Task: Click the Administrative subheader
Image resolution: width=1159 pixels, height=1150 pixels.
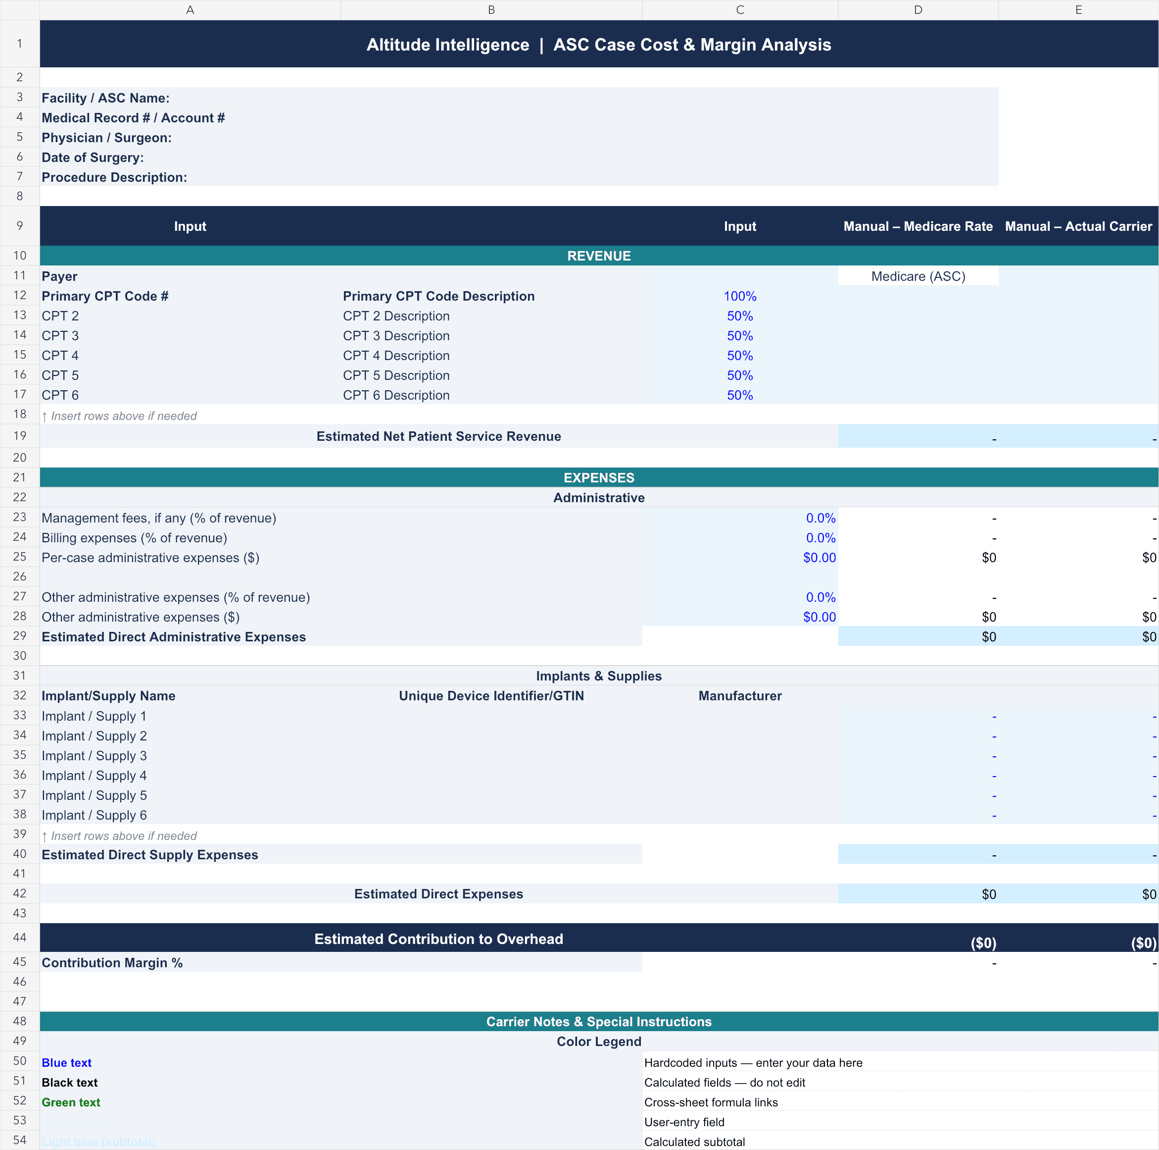Action: (x=599, y=498)
